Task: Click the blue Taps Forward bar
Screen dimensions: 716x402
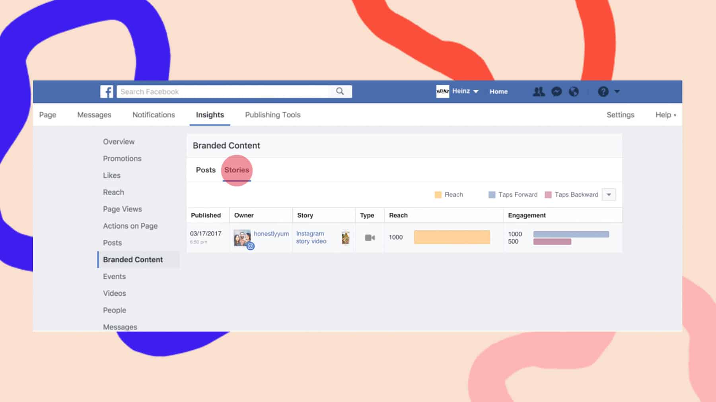Action: pyautogui.click(x=571, y=234)
